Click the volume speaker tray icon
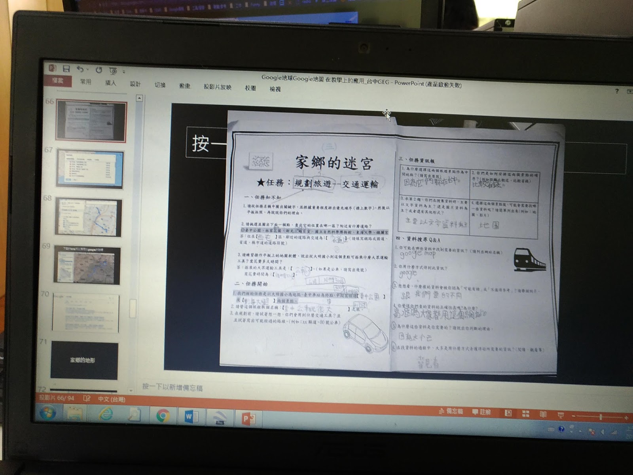The image size is (633, 475). coord(603,433)
